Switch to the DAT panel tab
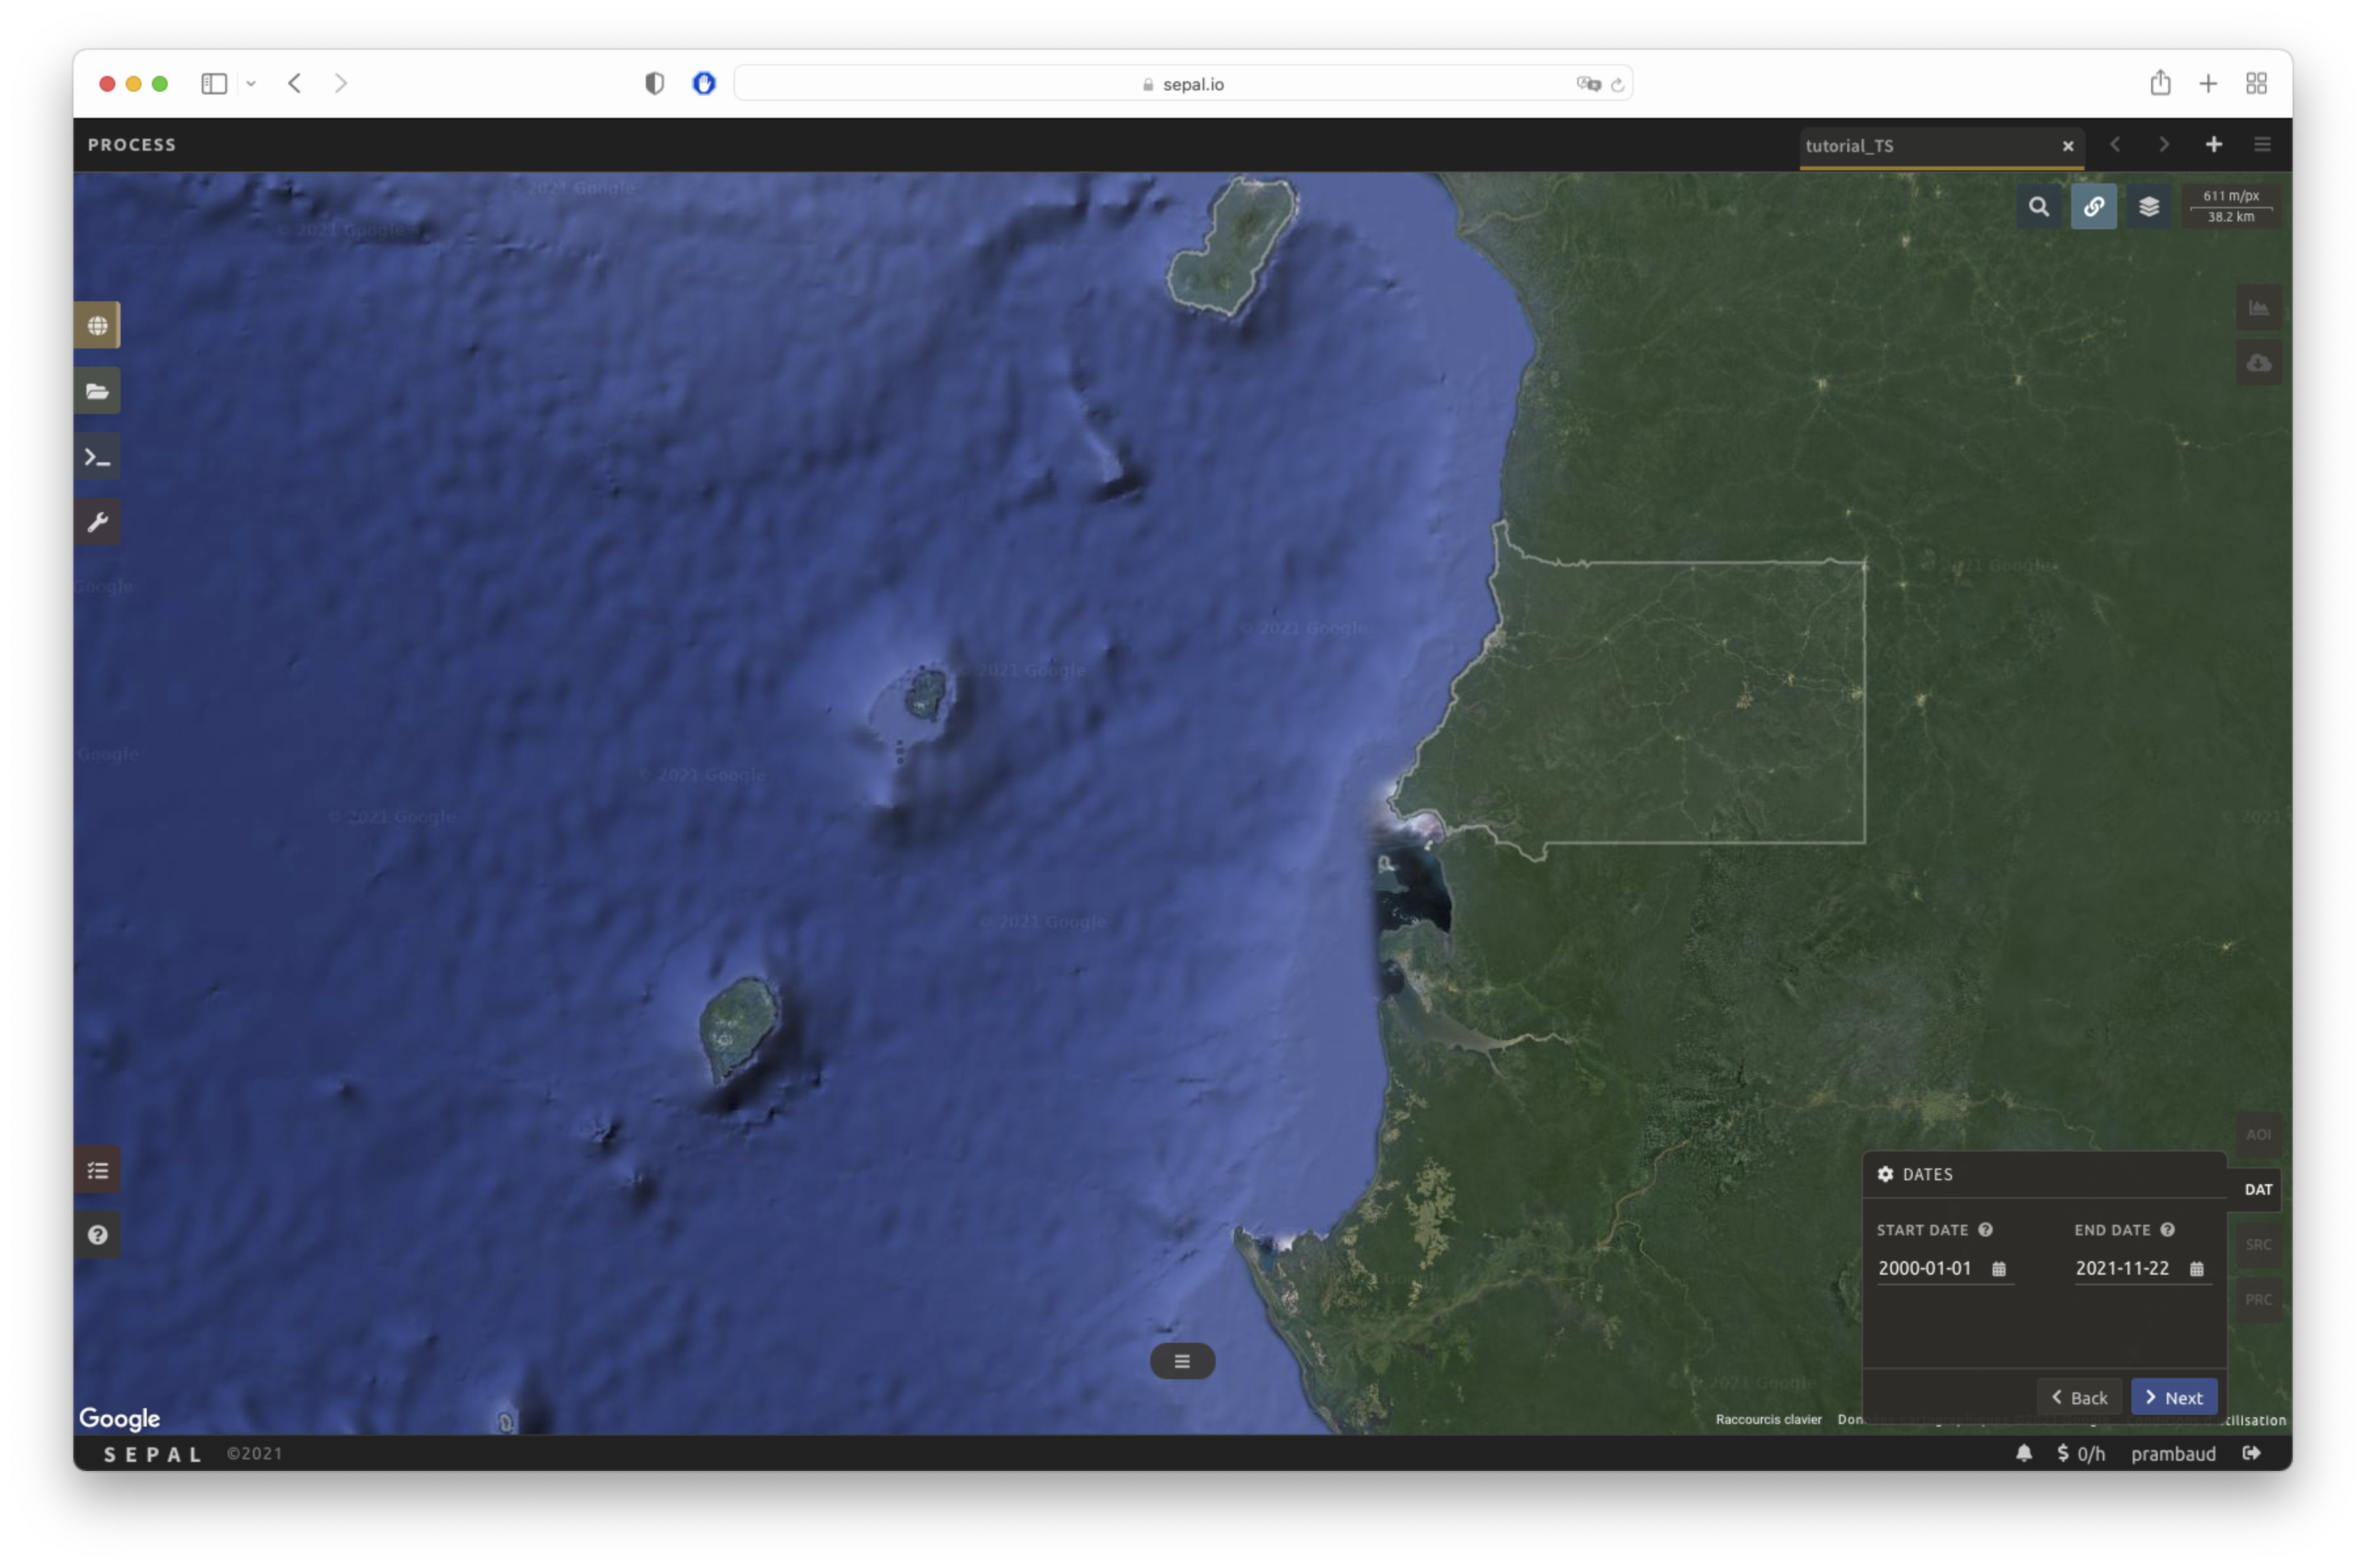Screen dimensions: 2366x1568 [2257, 1189]
